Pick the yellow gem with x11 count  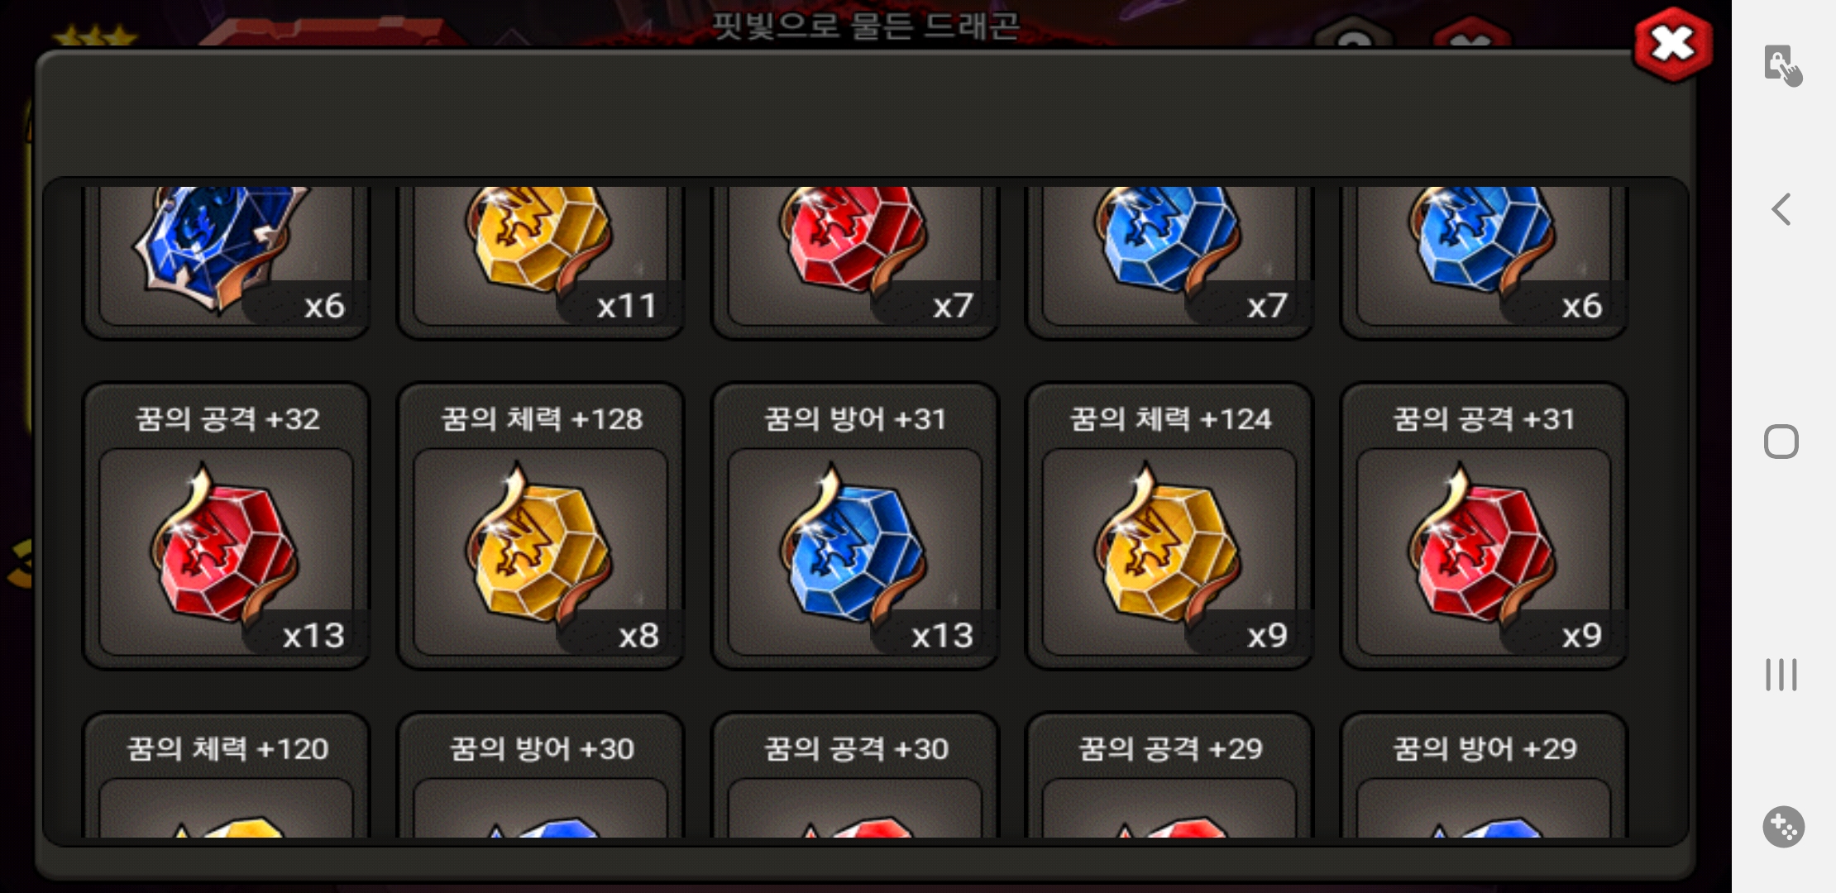tap(540, 261)
